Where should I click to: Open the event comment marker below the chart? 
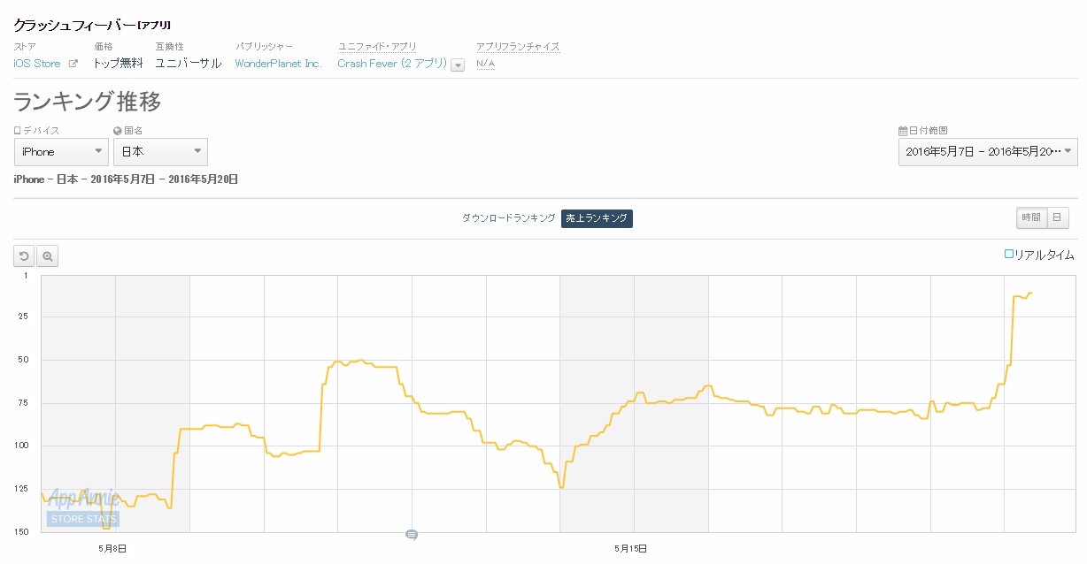(412, 535)
